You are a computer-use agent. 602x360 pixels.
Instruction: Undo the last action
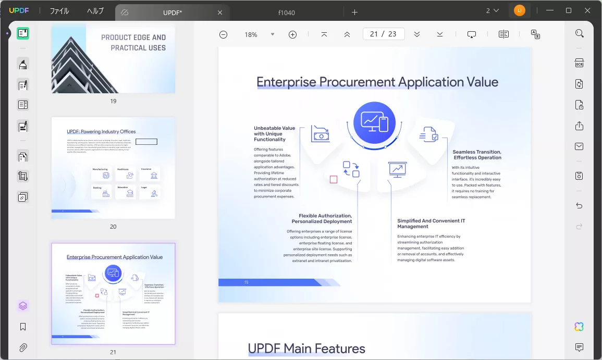pyautogui.click(x=580, y=206)
